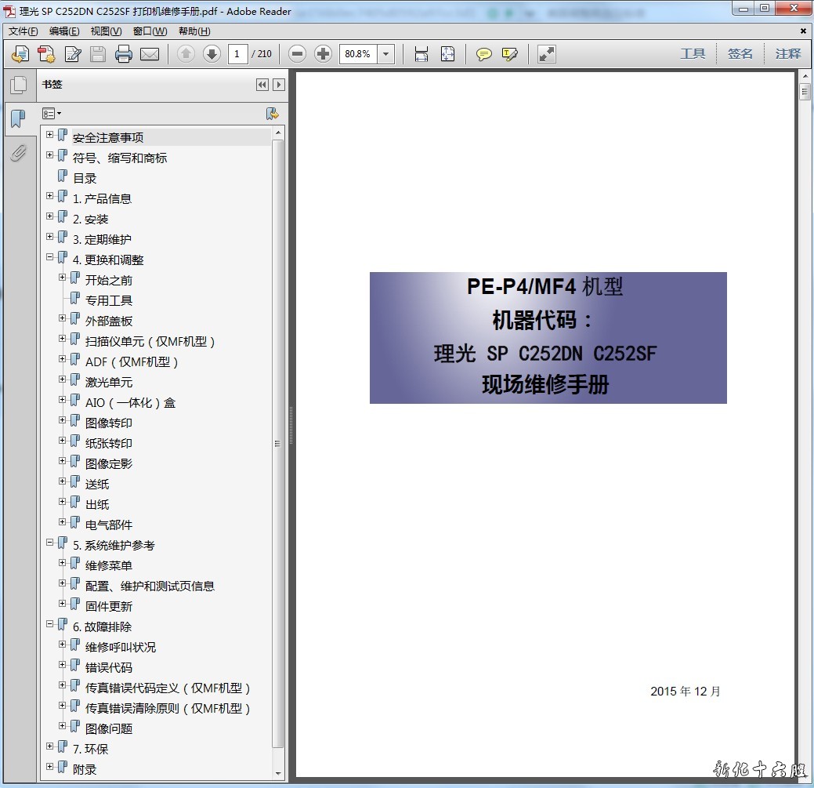Expand the 1. 产品信息 bookmark
Viewport: 814px width, 788px height.
(x=50, y=196)
